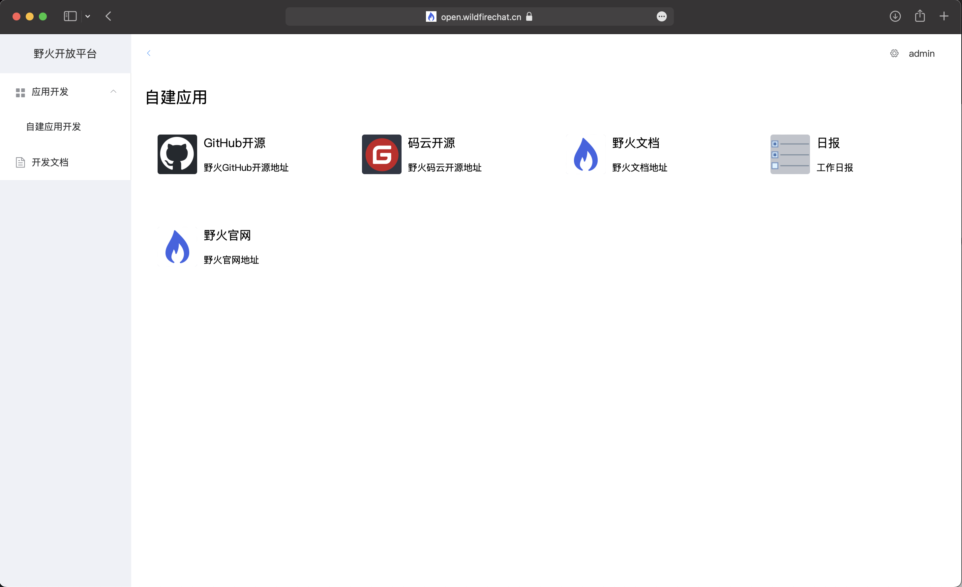Click the Safari downloads icon
Viewport: 962px width, 587px height.
tap(895, 16)
